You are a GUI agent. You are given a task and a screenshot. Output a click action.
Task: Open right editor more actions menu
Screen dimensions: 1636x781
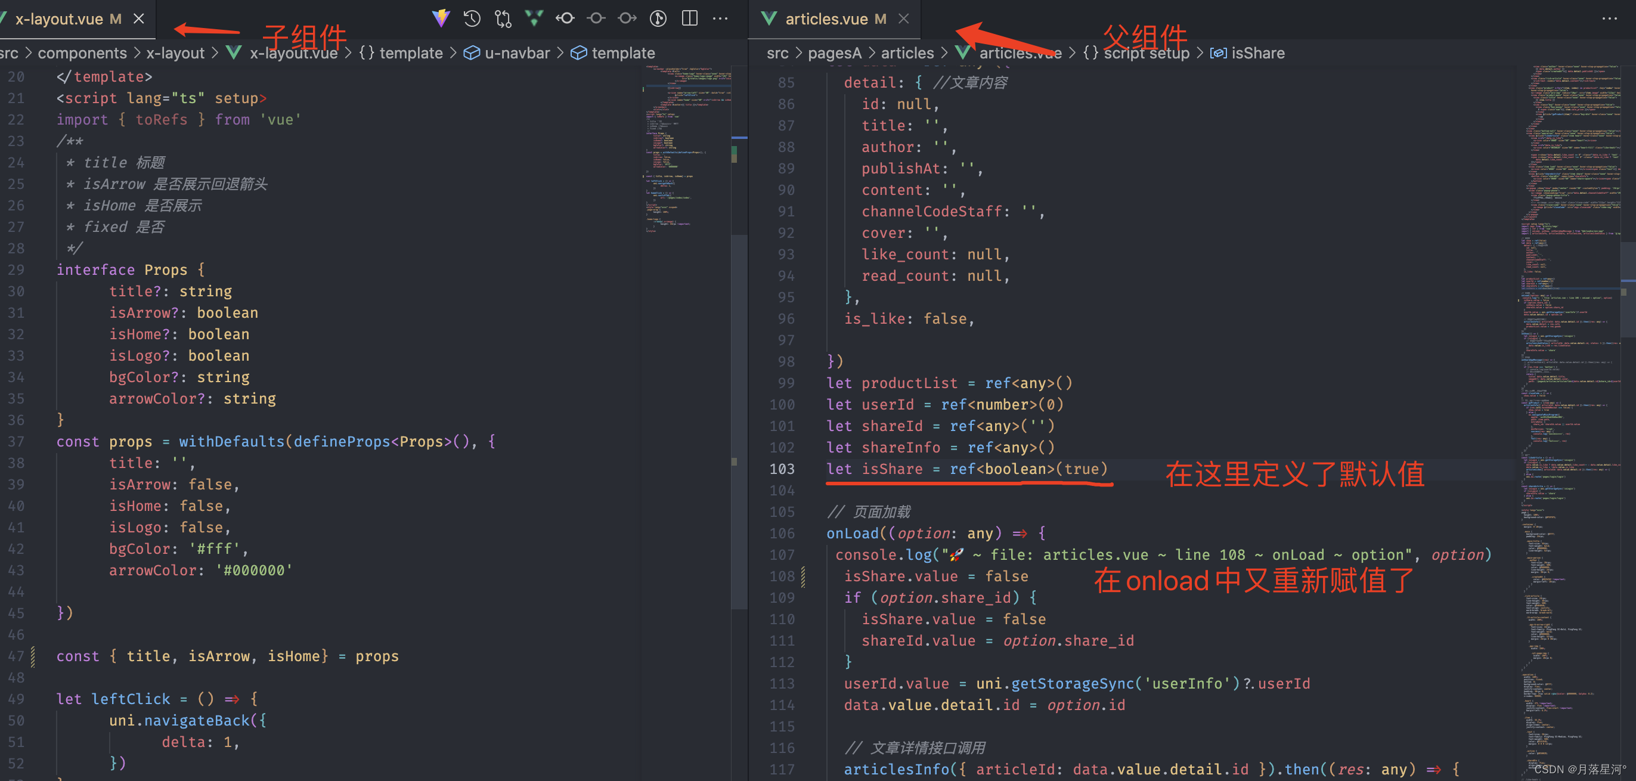pyautogui.click(x=1609, y=18)
